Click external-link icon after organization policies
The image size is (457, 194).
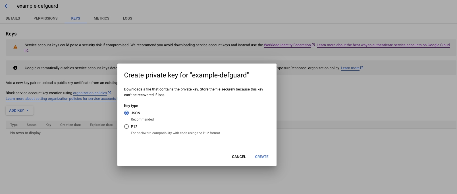coord(109,93)
